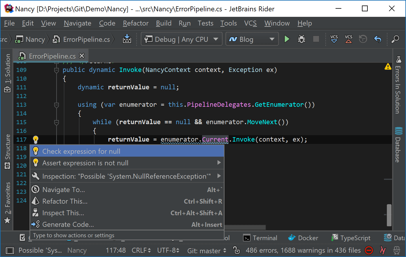
Task: Click VCS Update Project icon
Action: click(334, 39)
